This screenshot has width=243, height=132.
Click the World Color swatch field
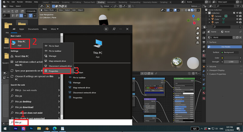click(x=231, y=58)
